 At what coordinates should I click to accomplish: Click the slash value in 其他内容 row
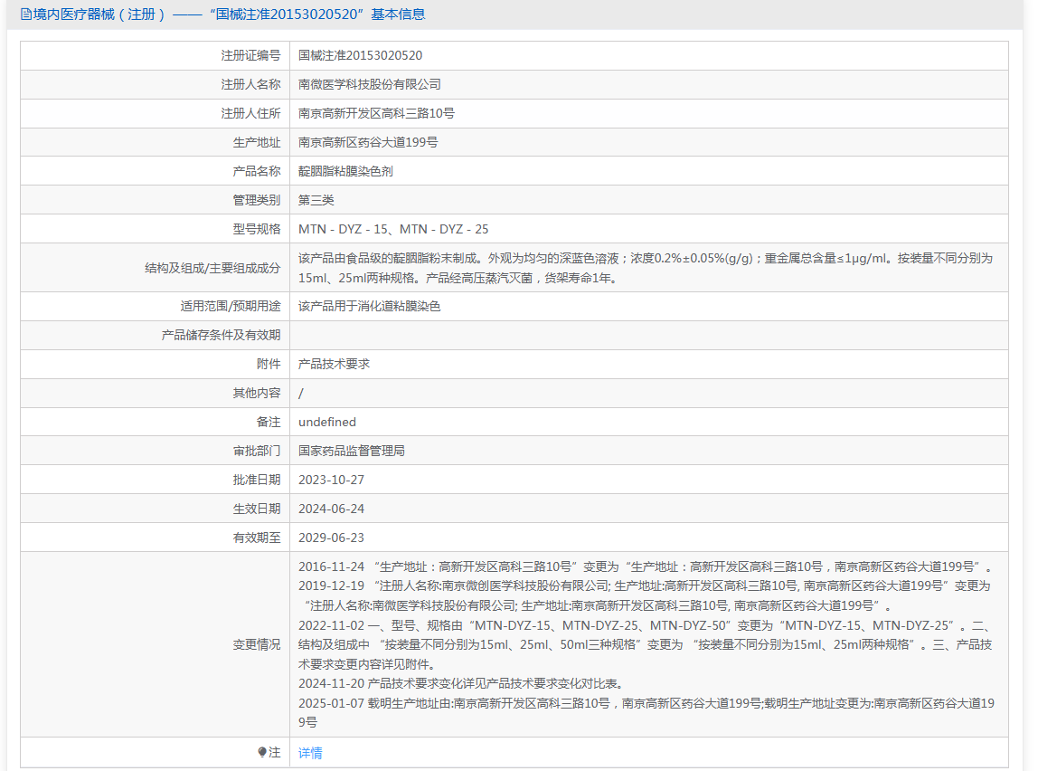click(x=300, y=394)
